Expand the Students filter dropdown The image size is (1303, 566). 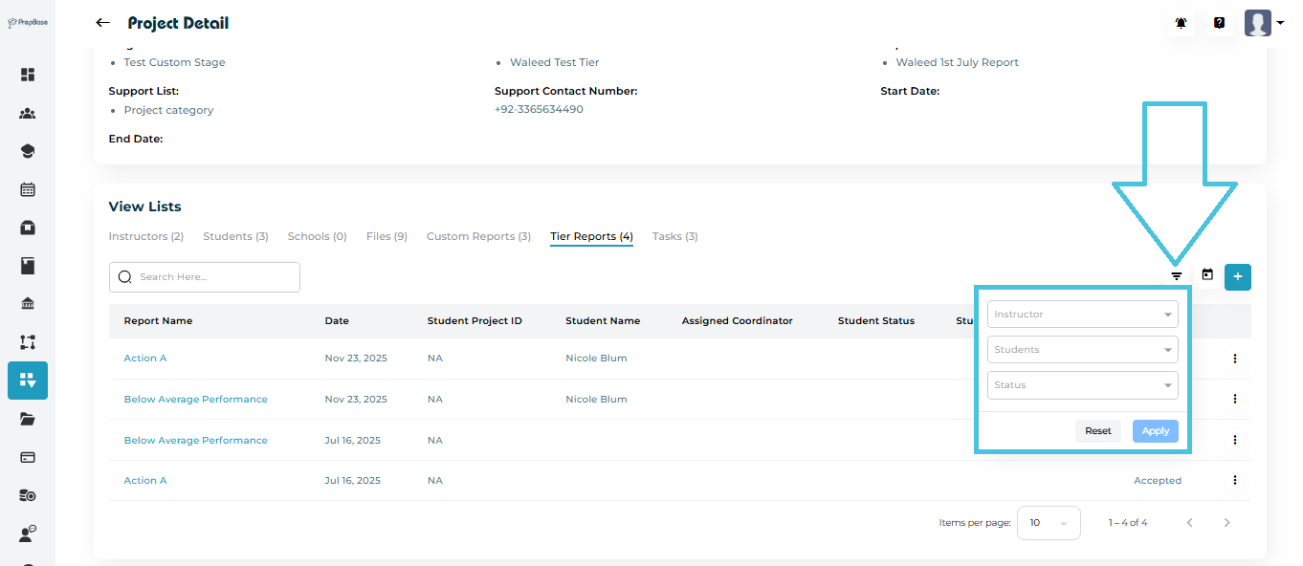tap(1082, 350)
